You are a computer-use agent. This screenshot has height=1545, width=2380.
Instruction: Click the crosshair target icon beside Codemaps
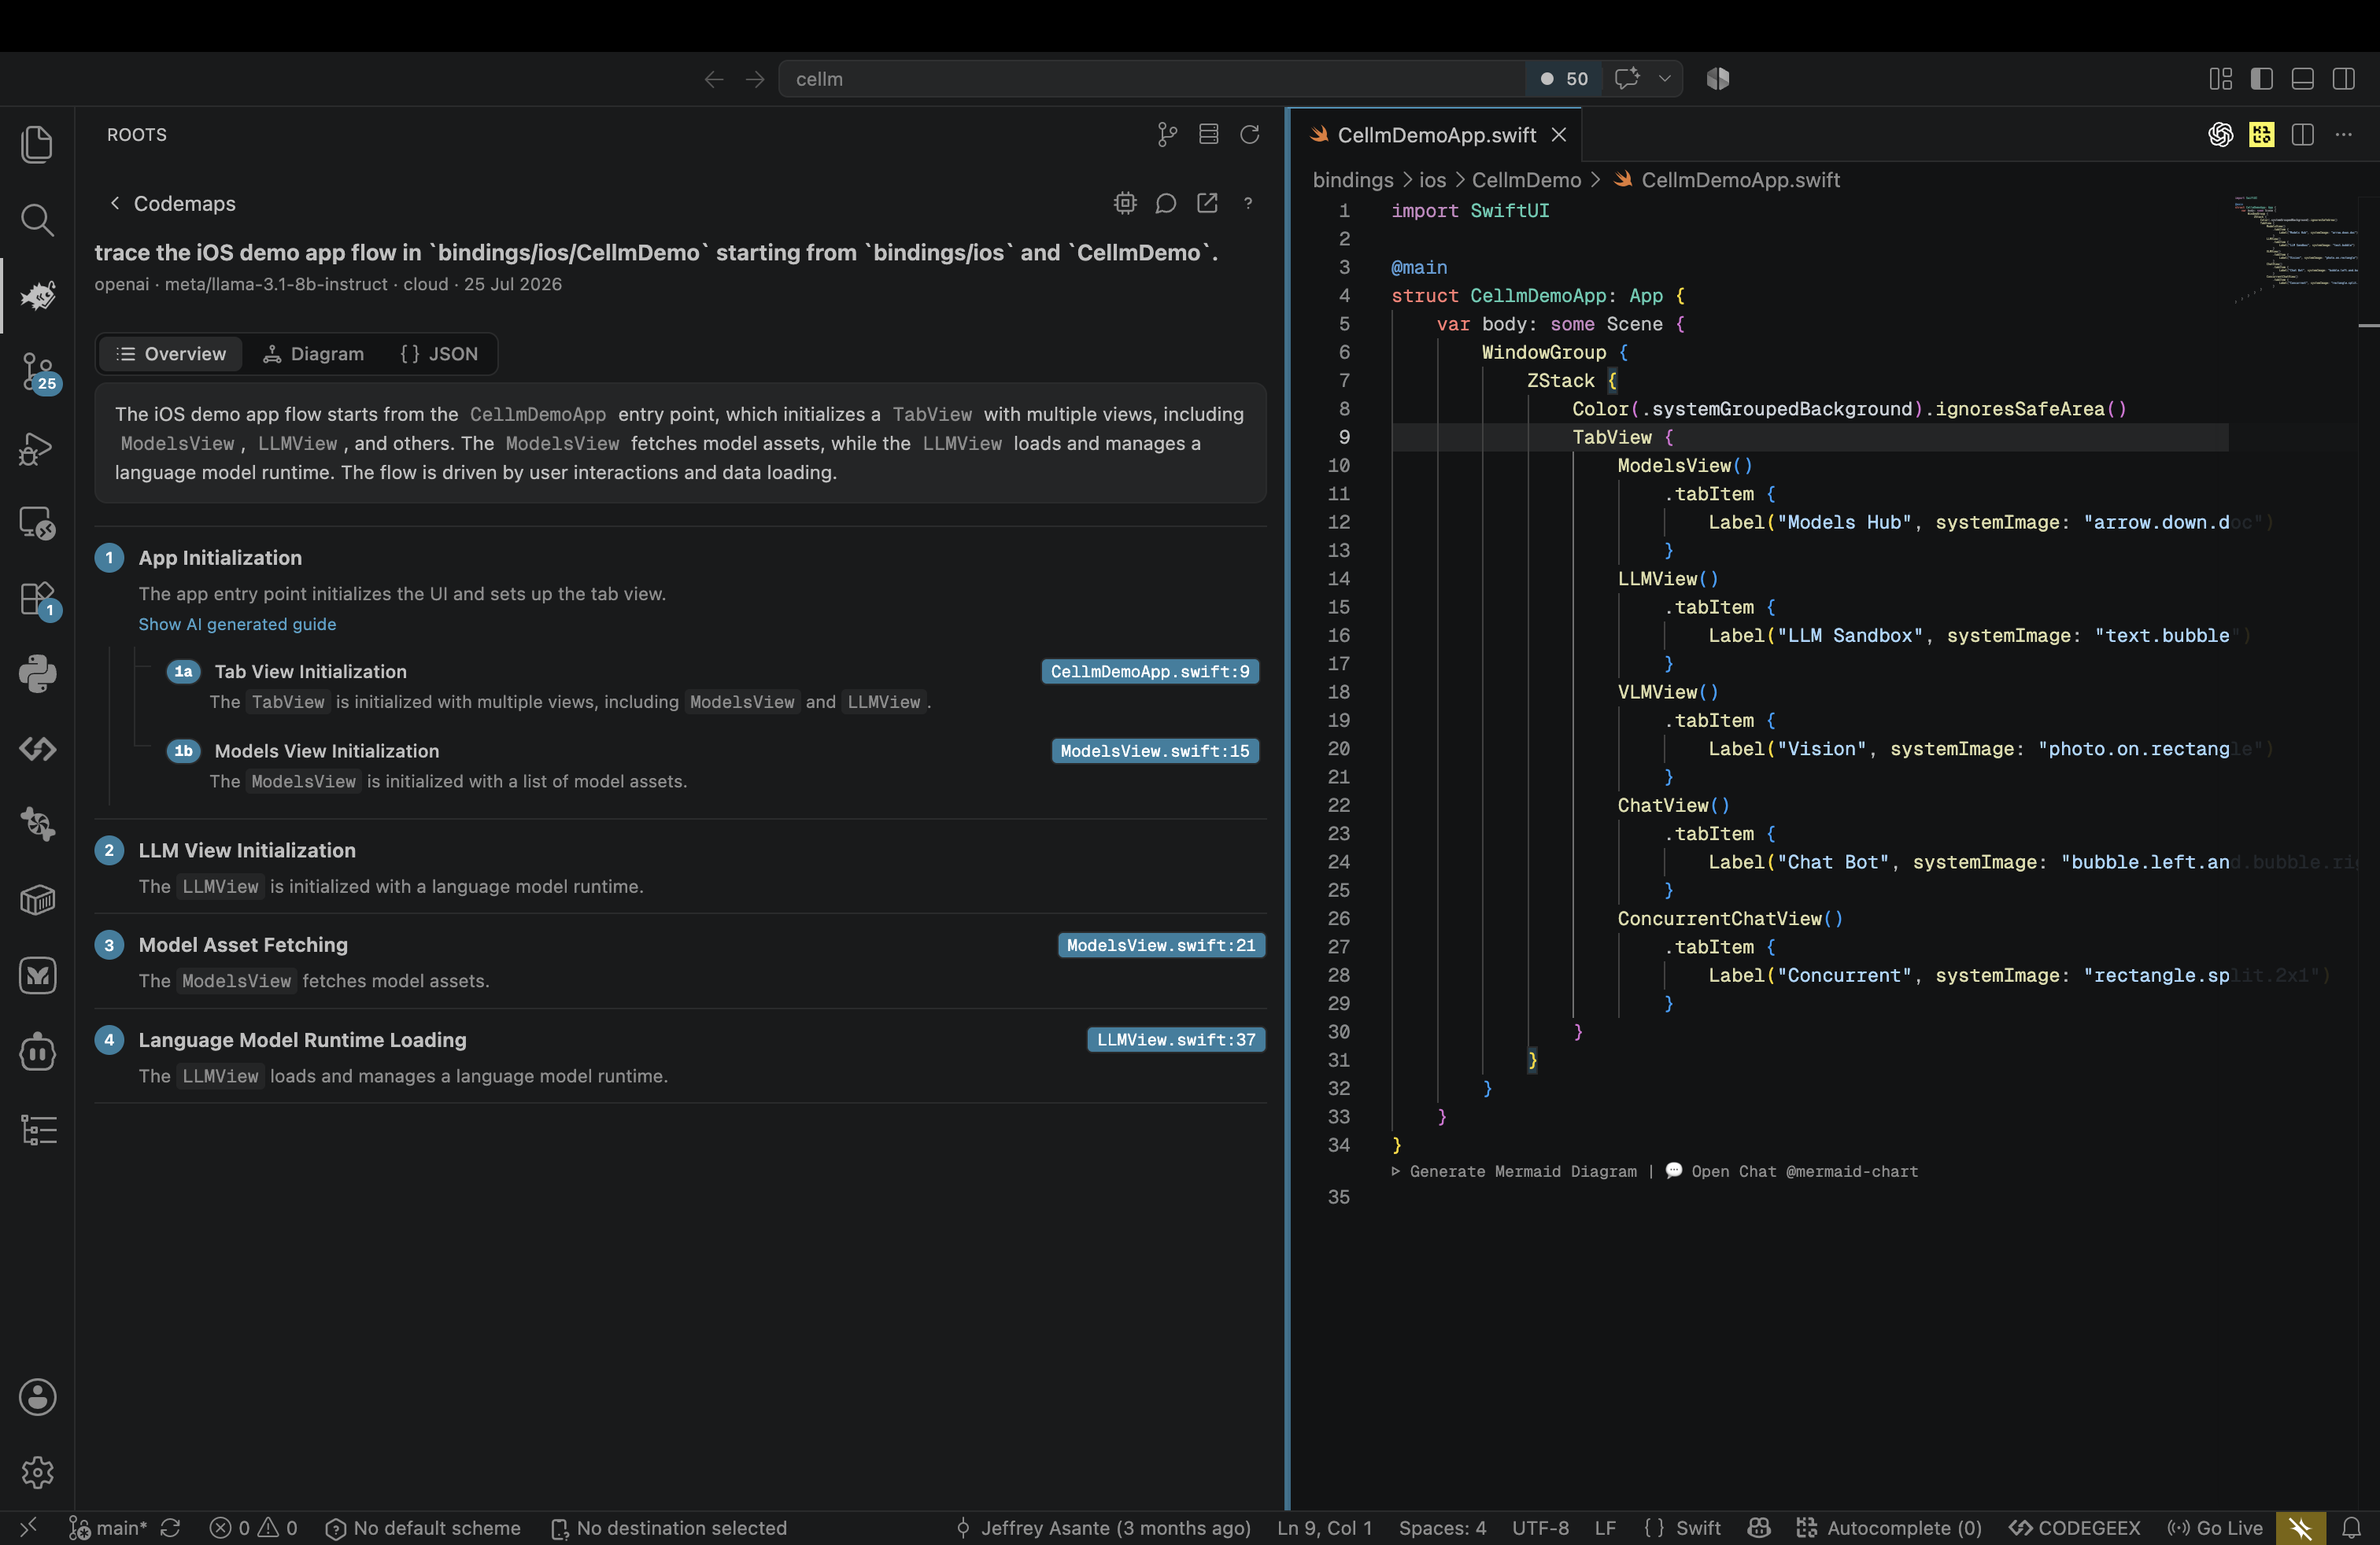click(x=1125, y=203)
